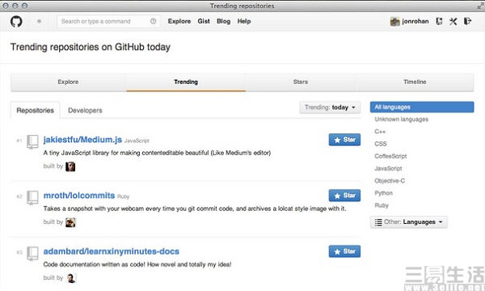Open mroth/lolcommits repository link
This screenshot has width=485, height=291.
(x=79, y=196)
